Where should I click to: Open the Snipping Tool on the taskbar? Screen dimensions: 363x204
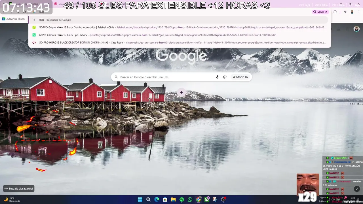click(x=215, y=199)
